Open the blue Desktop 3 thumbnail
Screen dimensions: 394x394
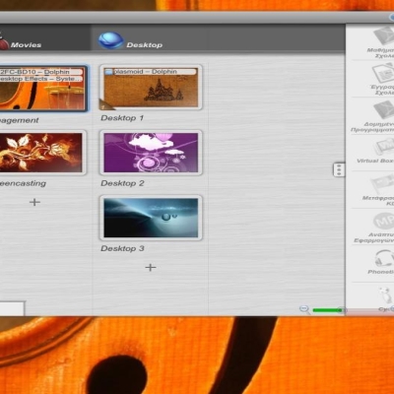[151, 218]
